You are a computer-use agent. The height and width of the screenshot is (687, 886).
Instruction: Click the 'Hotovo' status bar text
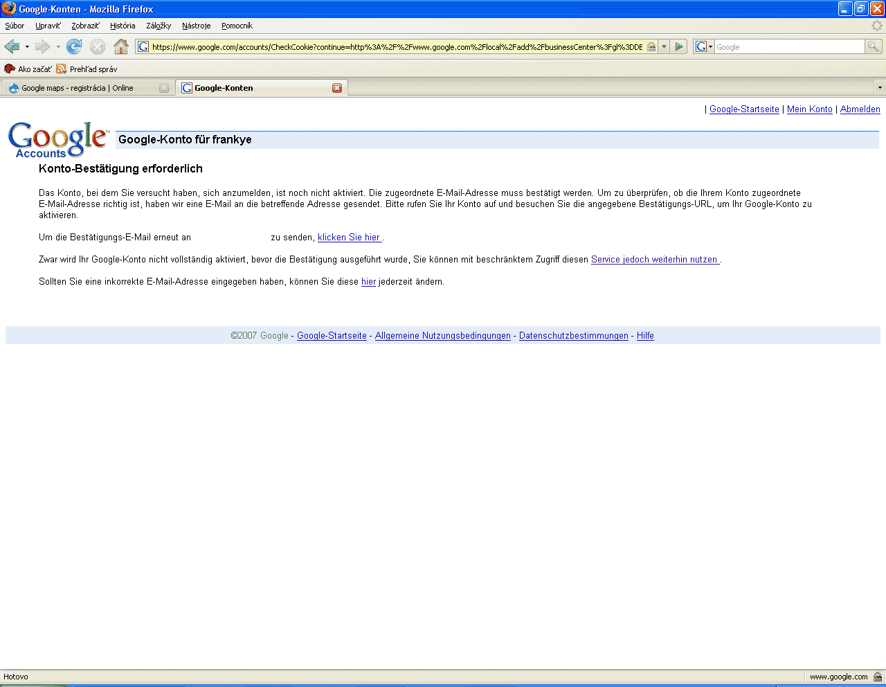16,677
